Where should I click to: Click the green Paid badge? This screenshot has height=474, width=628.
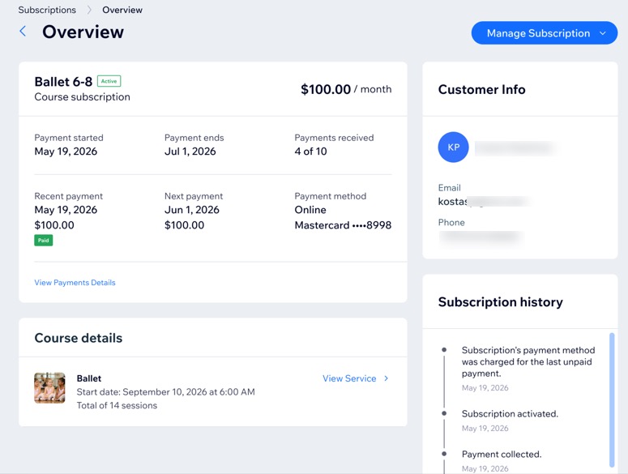43,240
